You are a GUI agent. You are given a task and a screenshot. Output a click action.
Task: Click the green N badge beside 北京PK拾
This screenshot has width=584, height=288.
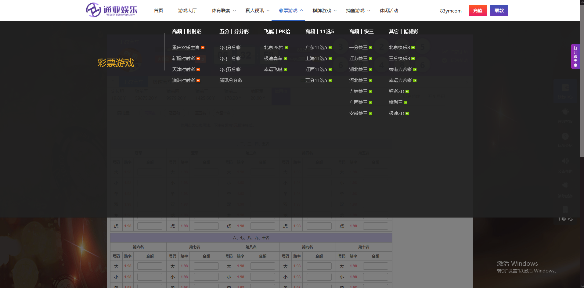(x=286, y=48)
